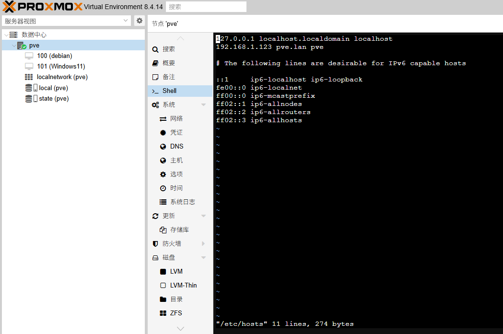The height and width of the screenshot is (334, 503).
Task: Open the 时间 clock settings
Action: (176, 188)
